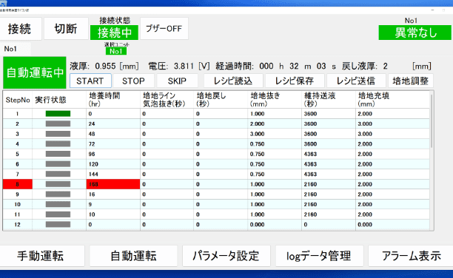
Task: Click 培地充填 value 3.000 in step 2
Action: (x=392, y=124)
